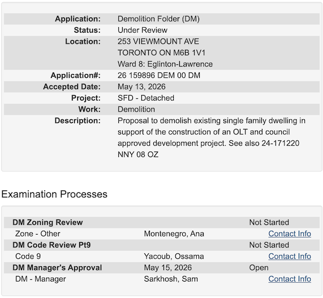Click the May 15, 2026 manager approval date
This screenshot has height=298, width=323.
click(x=168, y=267)
